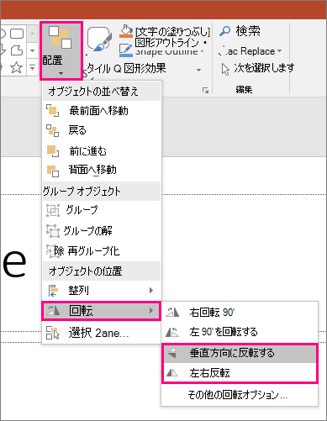
Task: Choose 垂直方向に反転する flip vertical
Action: point(240,353)
